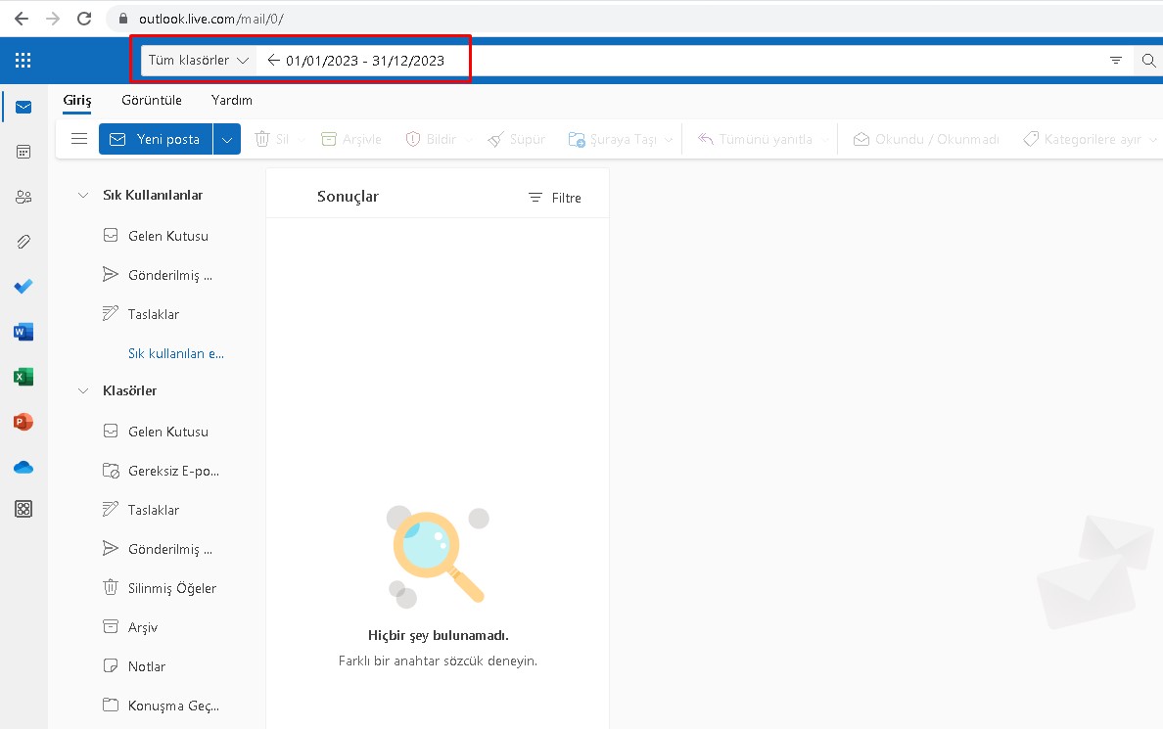Open the Süpür (Sweep) tool
Viewport: 1163px width, 729px height.
515,139
